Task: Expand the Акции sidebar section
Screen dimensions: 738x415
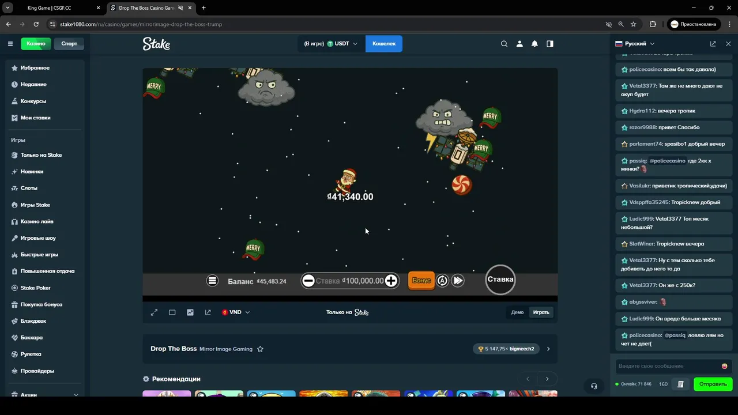Action: pos(76,395)
